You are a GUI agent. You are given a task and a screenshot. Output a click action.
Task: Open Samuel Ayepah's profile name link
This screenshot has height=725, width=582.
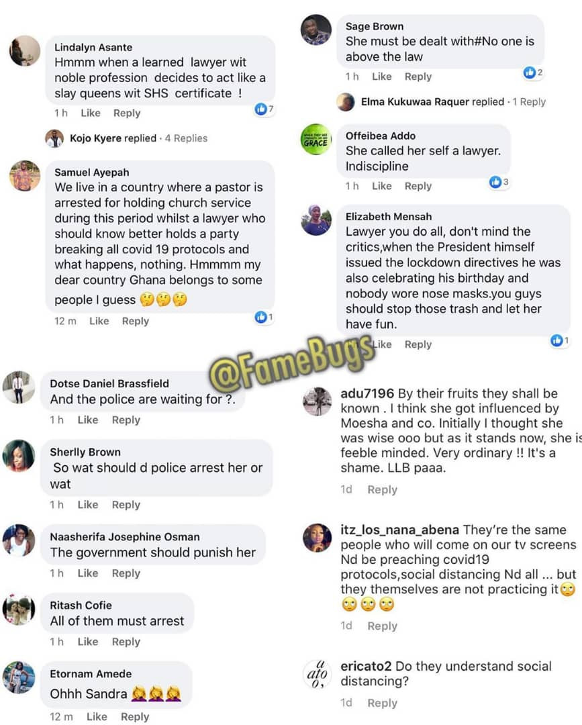click(91, 173)
